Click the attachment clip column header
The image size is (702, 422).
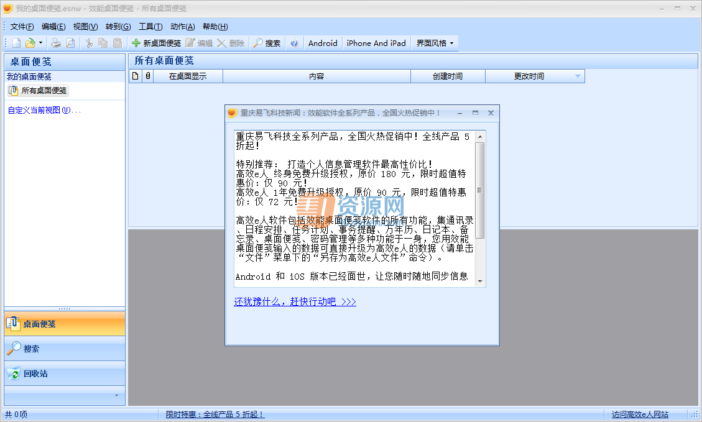tap(148, 76)
